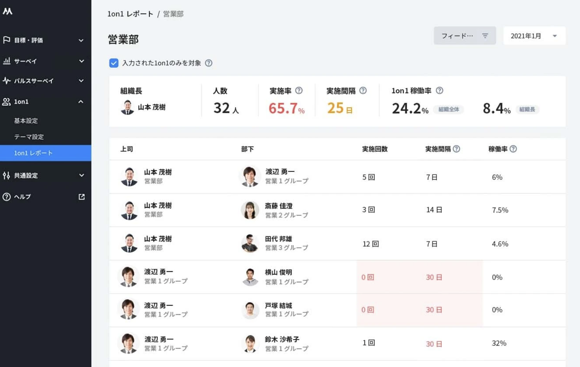Click help icon next to checkbox label
580x367 pixels.
208,63
